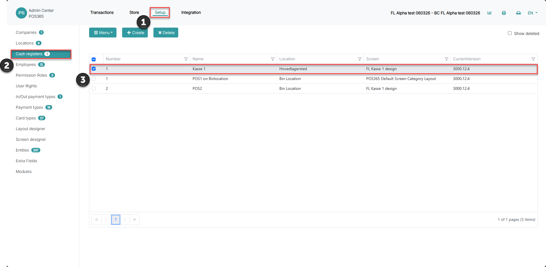This screenshot has width=546, height=267.
Task: Click 'Bin Location' in the POS2 row
Action: (x=290, y=88)
